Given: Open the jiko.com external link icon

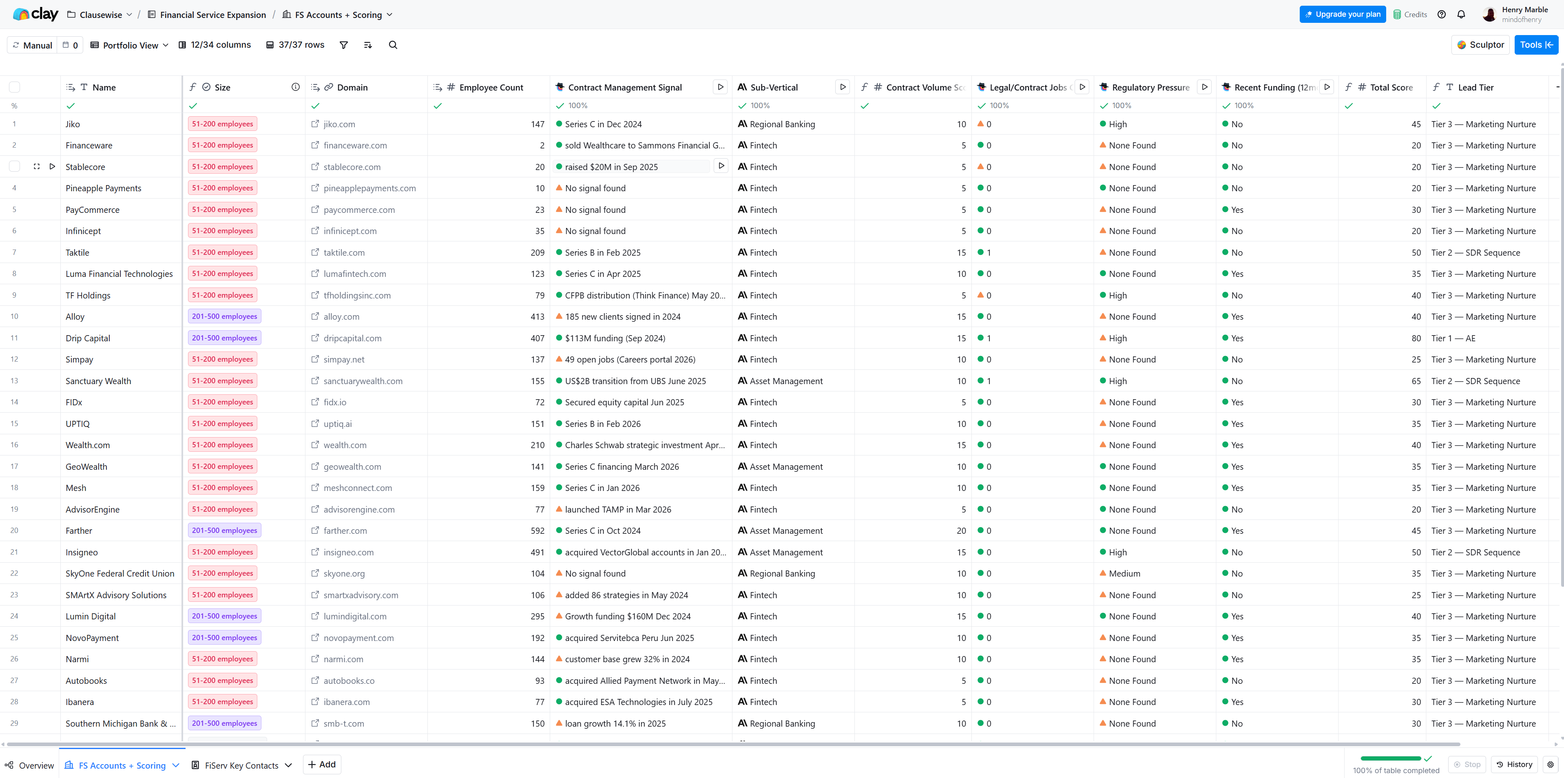Looking at the screenshot, I should (315, 124).
